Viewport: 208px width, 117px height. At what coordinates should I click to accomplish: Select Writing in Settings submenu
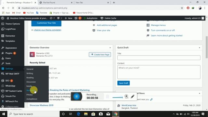click(30, 73)
